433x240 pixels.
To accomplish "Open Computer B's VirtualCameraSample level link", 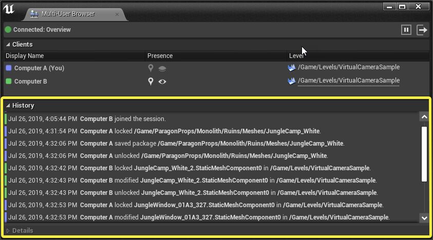I will [x=348, y=81].
